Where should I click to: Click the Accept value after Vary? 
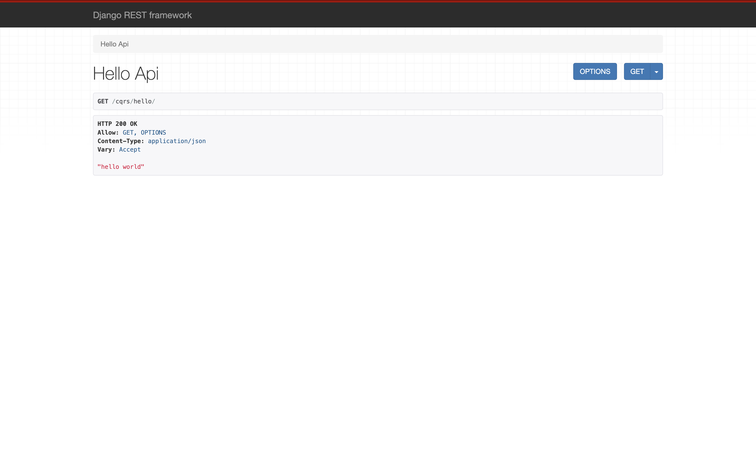coord(130,150)
